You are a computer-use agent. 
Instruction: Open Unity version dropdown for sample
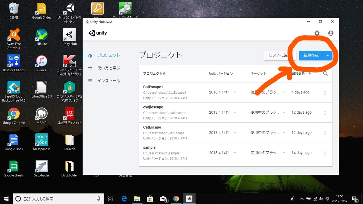click(x=235, y=153)
